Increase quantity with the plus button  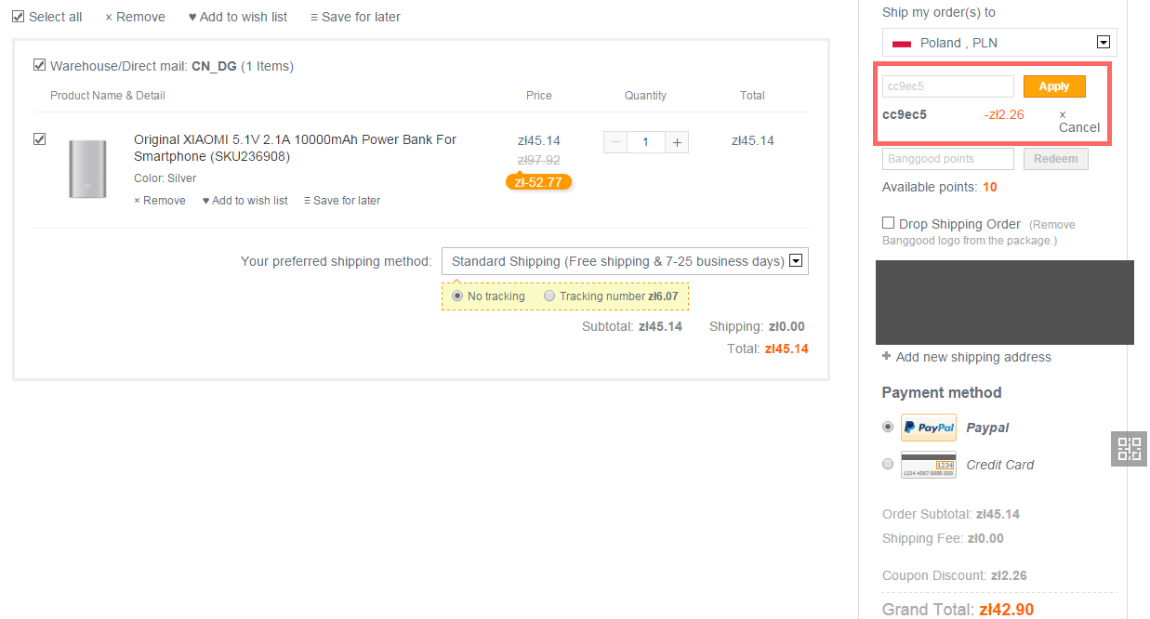point(678,142)
